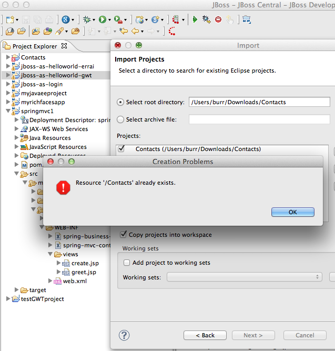Select JavaScript Resources node
The image size is (335, 351).
point(58,147)
